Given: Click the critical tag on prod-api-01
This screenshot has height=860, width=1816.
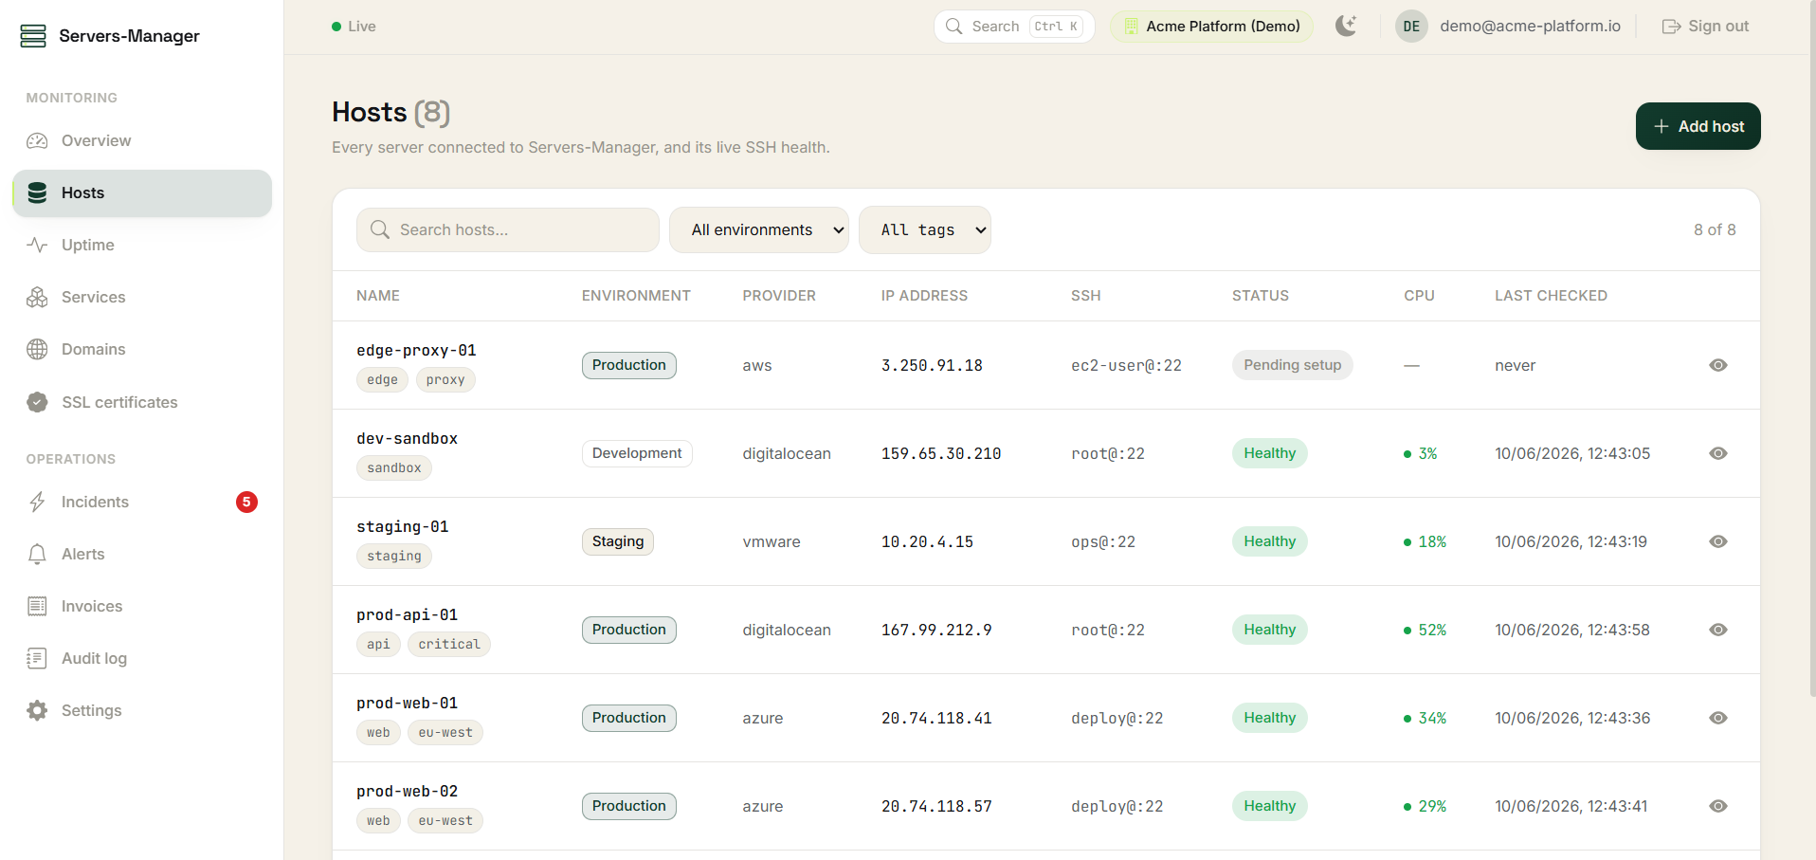Looking at the screenshot, I should pos(449,644).
